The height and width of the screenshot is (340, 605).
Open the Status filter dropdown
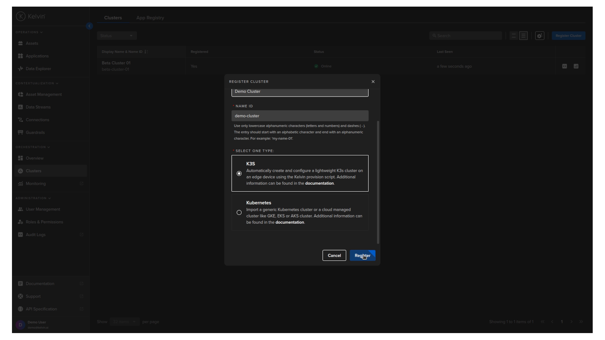(117, 36)
